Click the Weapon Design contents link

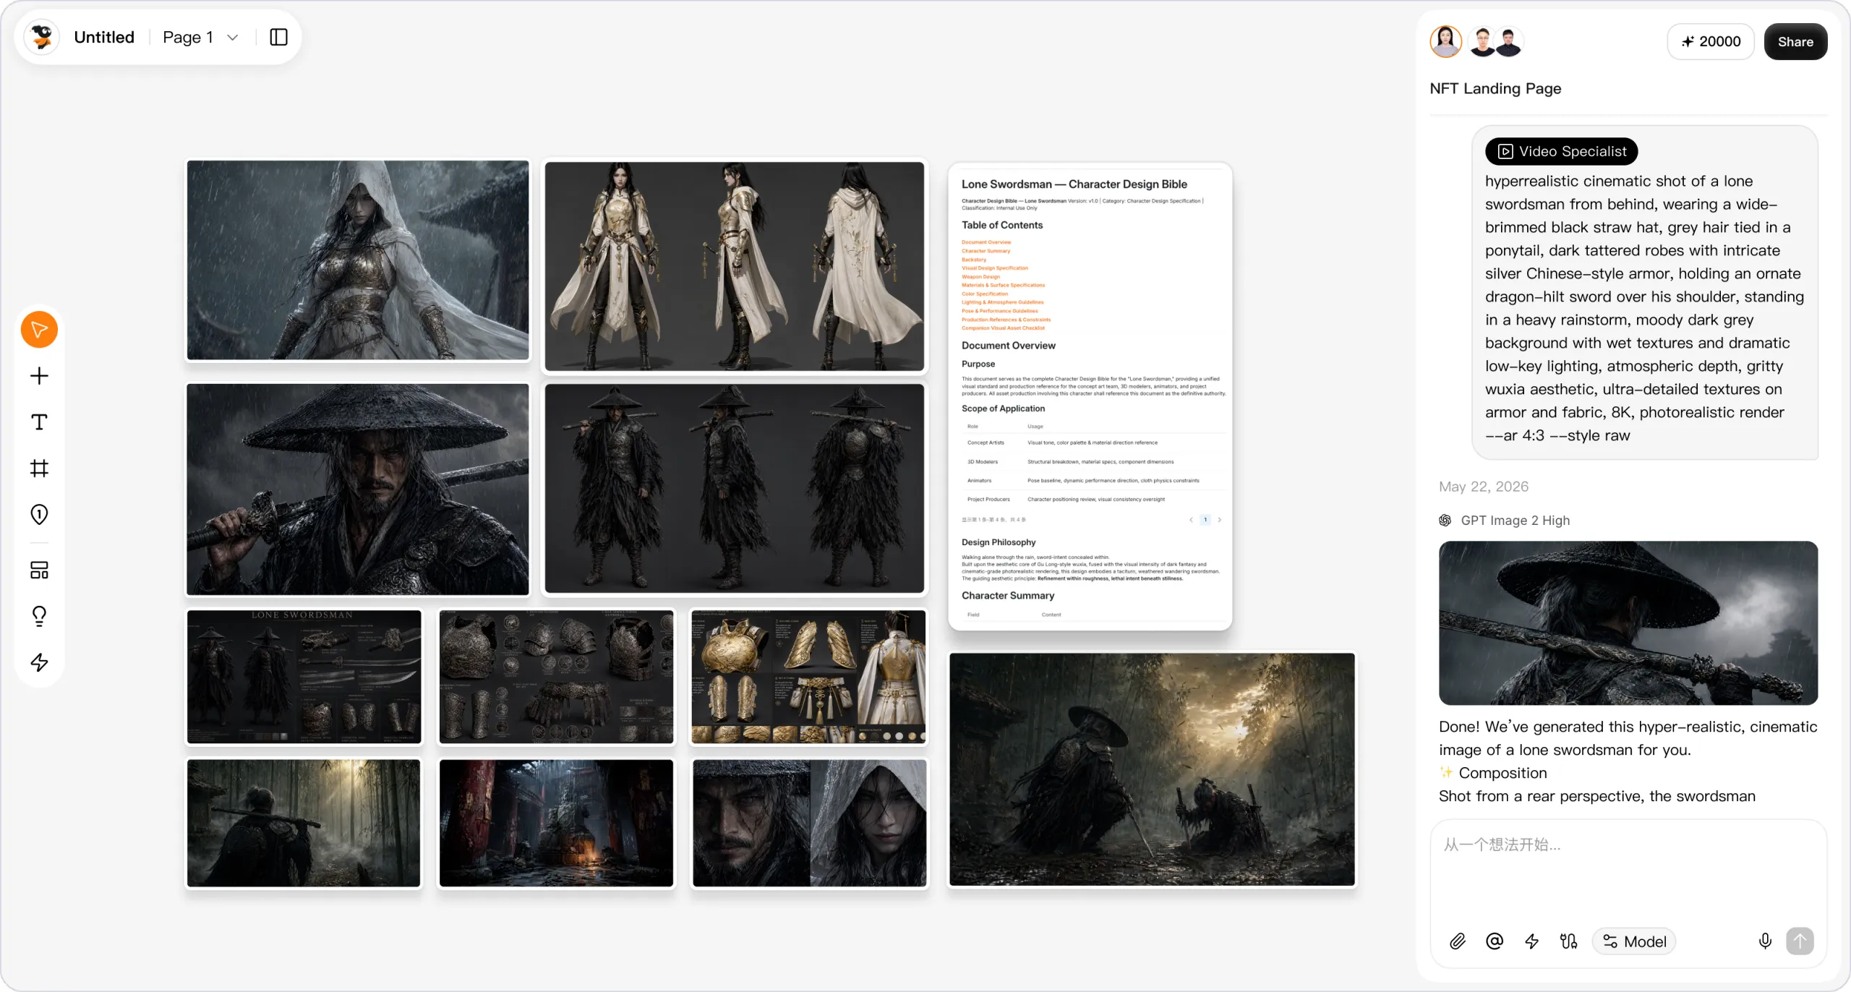pos(980,277)
